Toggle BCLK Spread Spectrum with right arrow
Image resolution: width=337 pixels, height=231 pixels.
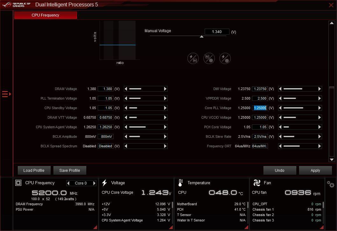tap(165, 146)
